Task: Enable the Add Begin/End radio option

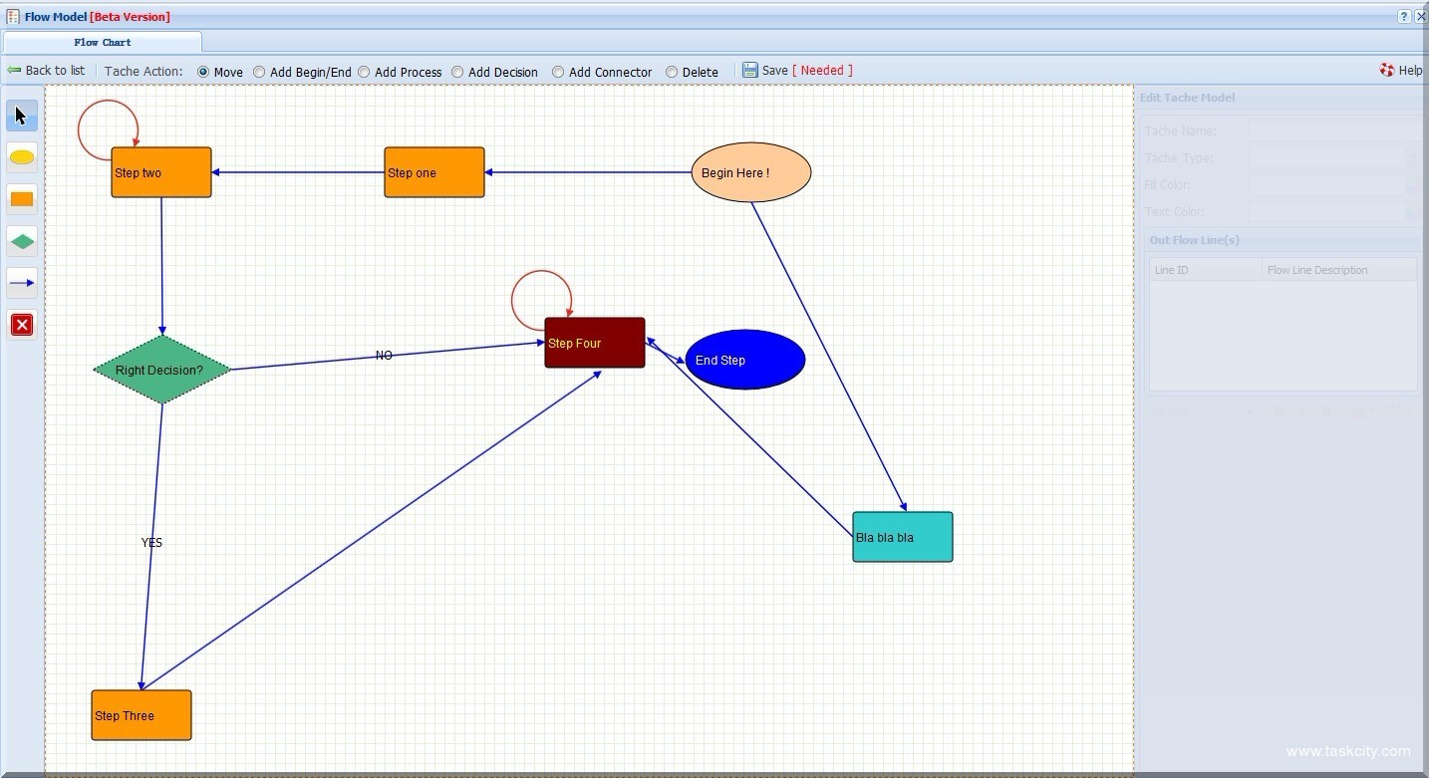Action: point(259,72)
